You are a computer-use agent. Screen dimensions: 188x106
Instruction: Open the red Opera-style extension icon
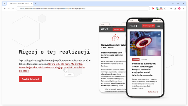pyautogui.click(x=153, y=9)
